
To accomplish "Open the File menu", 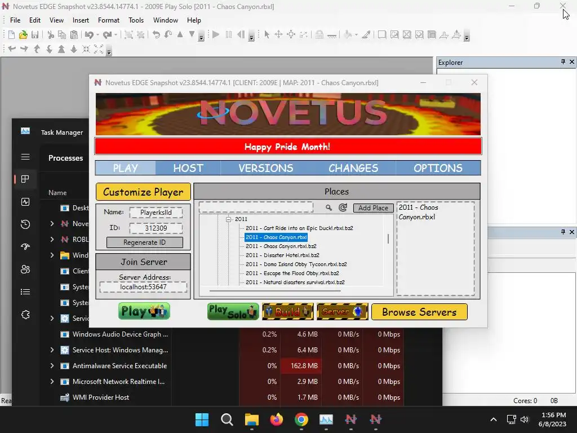I will (15, 20).
